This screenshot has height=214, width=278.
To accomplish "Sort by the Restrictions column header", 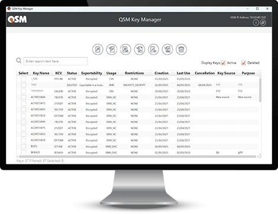I will 134,73.
